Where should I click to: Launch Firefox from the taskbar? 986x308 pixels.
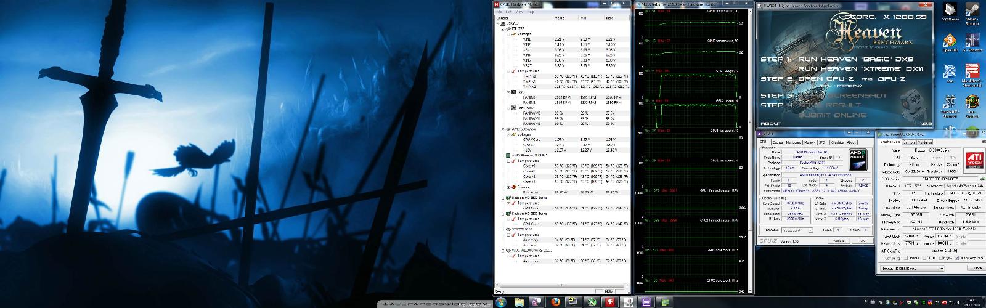[x=556, y=302]
